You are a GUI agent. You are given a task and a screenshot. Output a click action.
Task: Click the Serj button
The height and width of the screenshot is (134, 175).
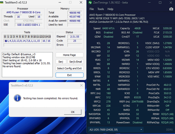(61, 62)
